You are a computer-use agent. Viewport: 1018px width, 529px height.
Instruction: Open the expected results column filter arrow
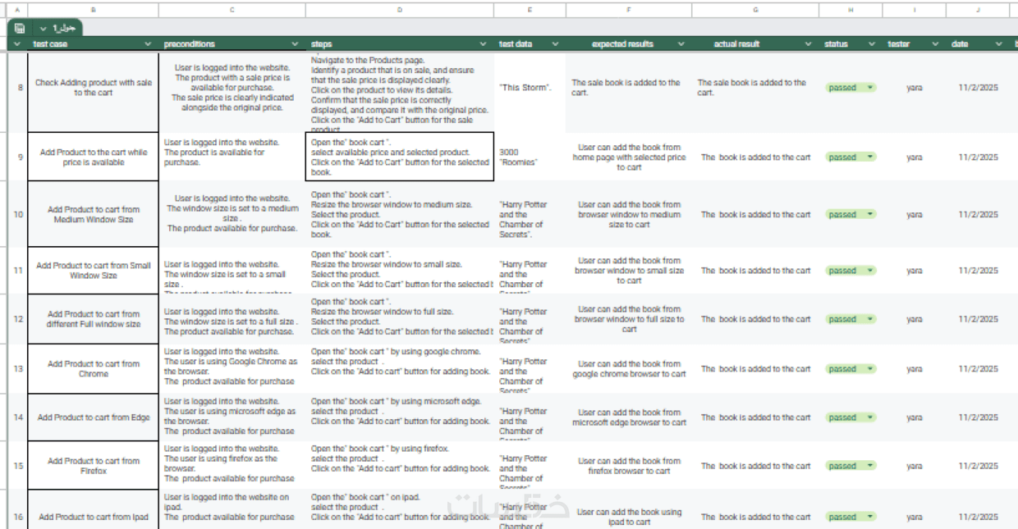(x=681, y=44)
